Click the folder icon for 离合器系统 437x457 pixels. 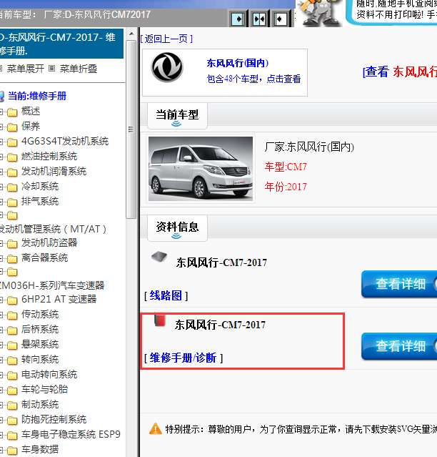(x=12, y=258)
